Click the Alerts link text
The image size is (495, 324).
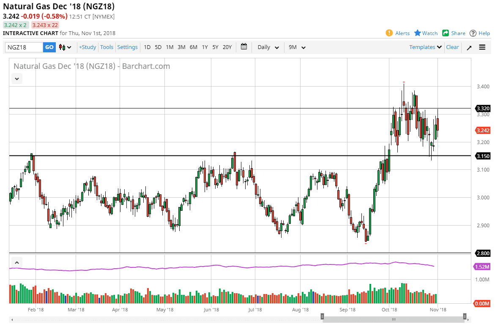(x=402, y=33)
